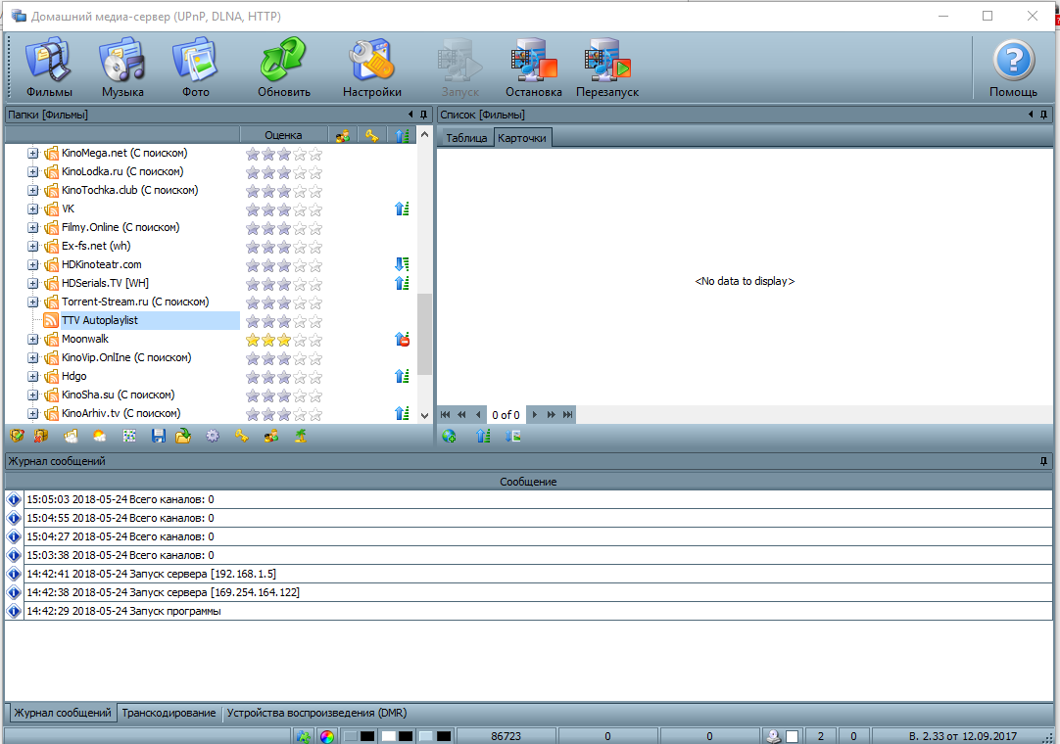Open Помощь (Help)
This screenshot has height=744, width=1060.
click(x=1013, y=67)
